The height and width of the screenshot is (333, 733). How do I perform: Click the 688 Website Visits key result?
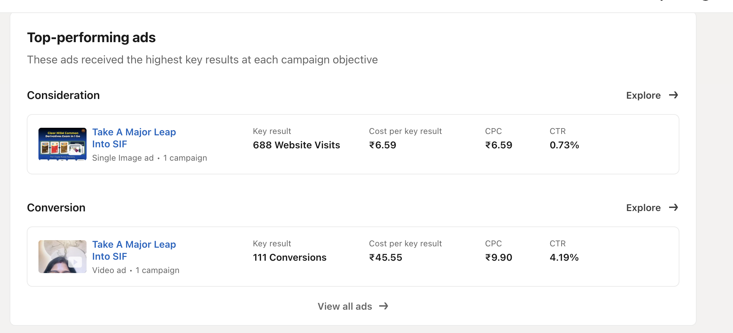(296, 145)
